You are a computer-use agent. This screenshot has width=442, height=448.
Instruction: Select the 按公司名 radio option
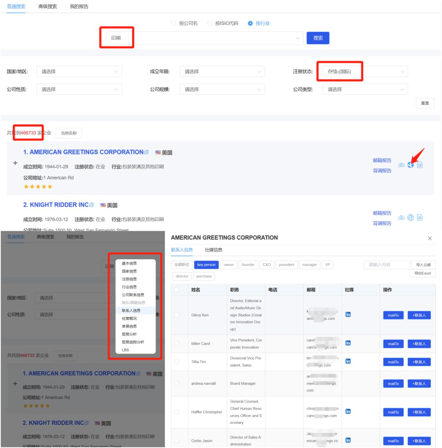(174, 24)
